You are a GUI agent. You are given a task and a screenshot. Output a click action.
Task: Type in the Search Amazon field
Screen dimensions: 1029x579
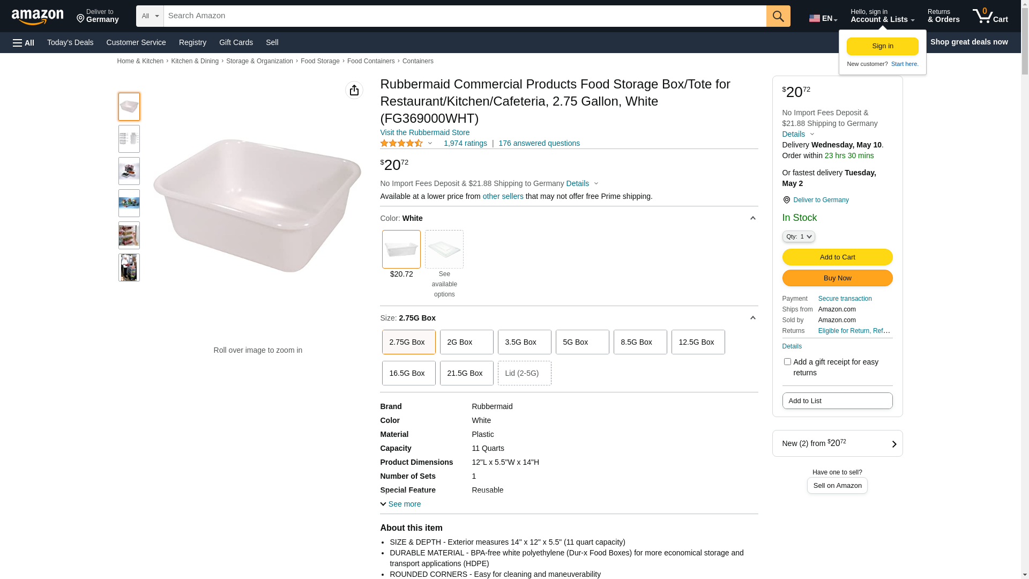point(464,16)
